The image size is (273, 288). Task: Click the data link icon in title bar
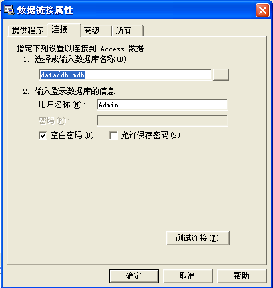[9, 10]
